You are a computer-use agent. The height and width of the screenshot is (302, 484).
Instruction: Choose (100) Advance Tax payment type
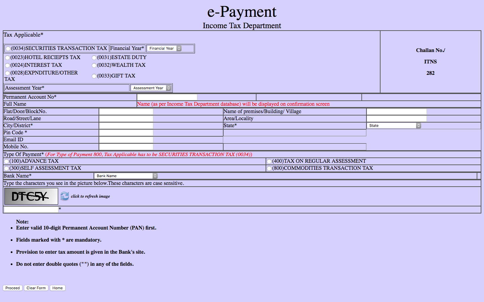coord(6,161)
